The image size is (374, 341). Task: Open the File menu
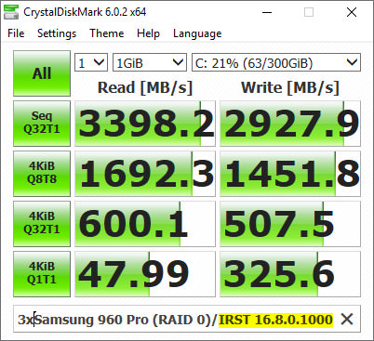16,33
